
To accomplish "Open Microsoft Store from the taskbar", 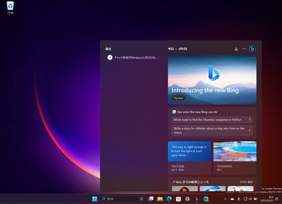I will coord(178,199).
